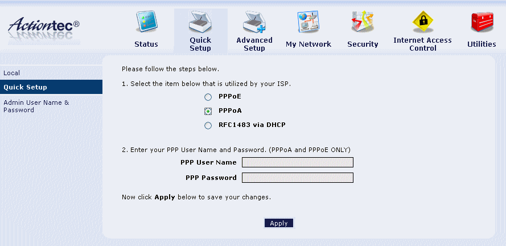The image size is (506, 246).
Task: Select Quick Setup in the sidebar
Action: 51,87
